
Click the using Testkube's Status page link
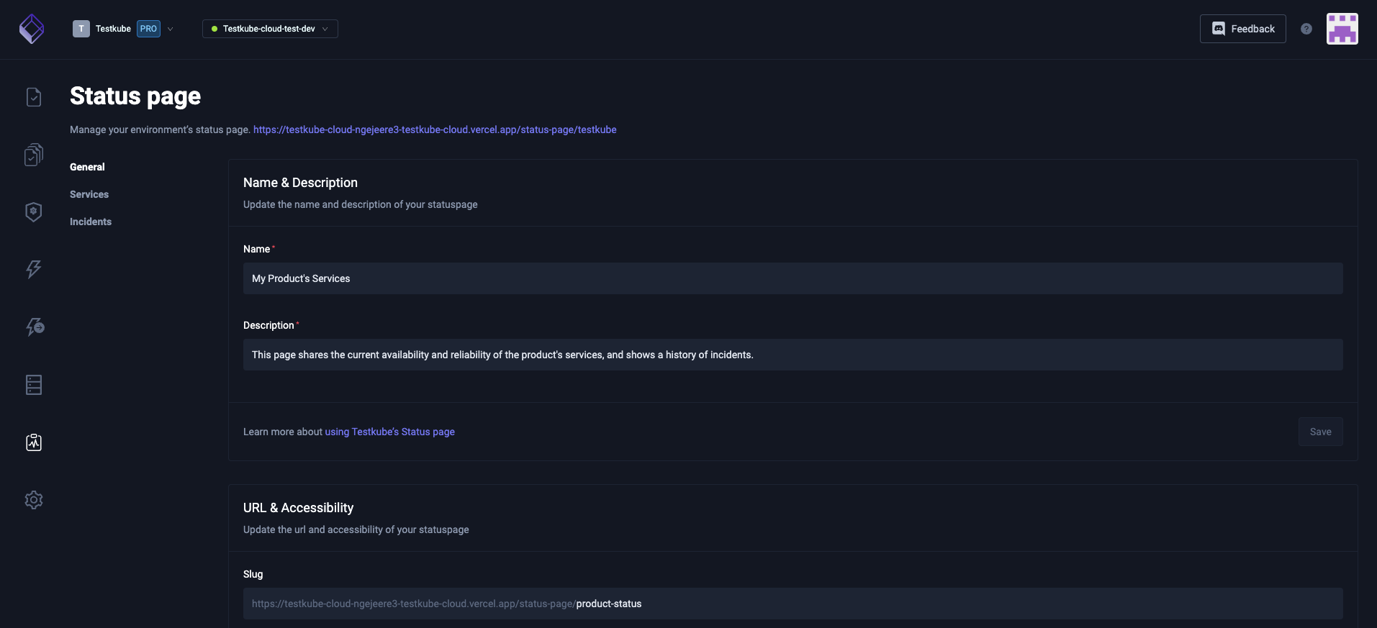pos(389,432)
